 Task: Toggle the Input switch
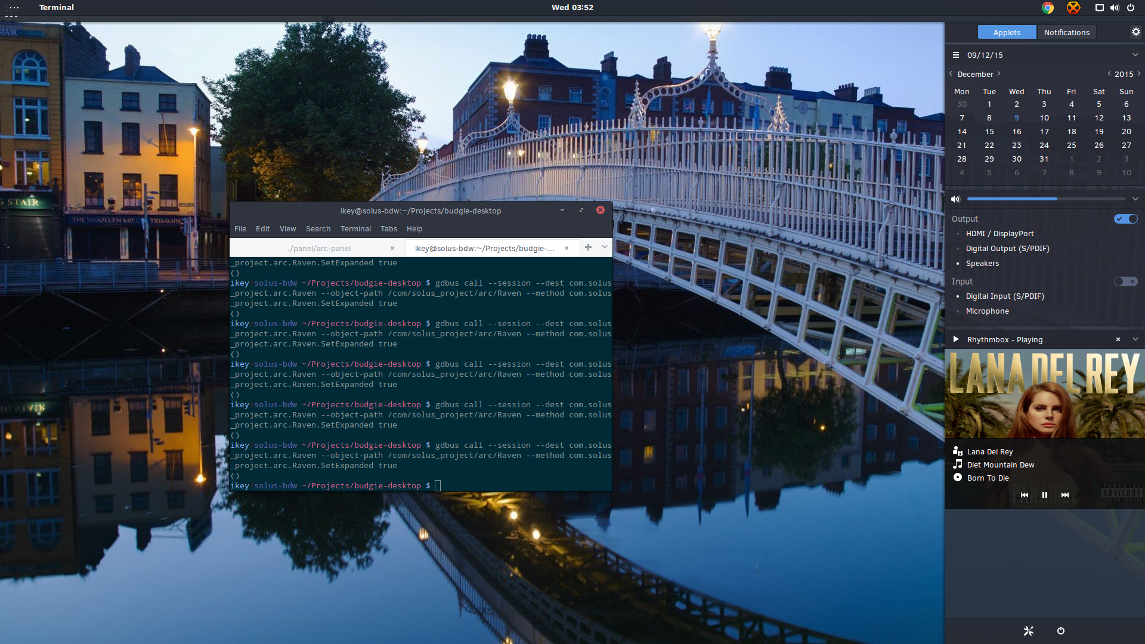pyautogui.click(x=1126, y=281)
